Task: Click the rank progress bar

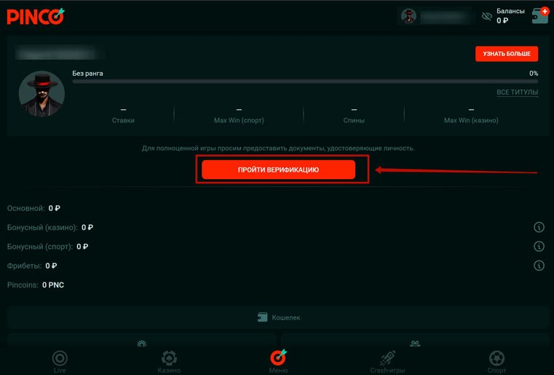Action: click(x=305, y=82)
